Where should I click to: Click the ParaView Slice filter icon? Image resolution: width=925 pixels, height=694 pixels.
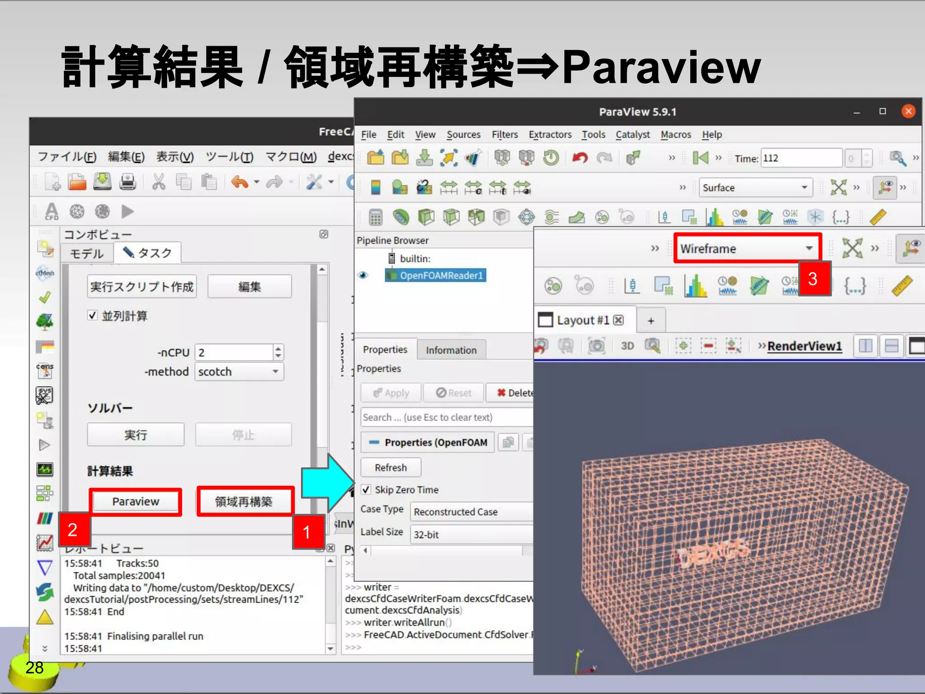(451, 217)
